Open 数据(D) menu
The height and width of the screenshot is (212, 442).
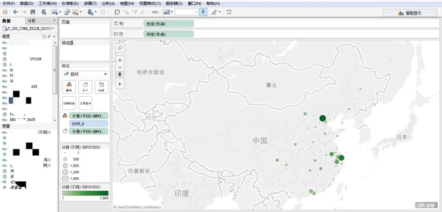(27, 4)
